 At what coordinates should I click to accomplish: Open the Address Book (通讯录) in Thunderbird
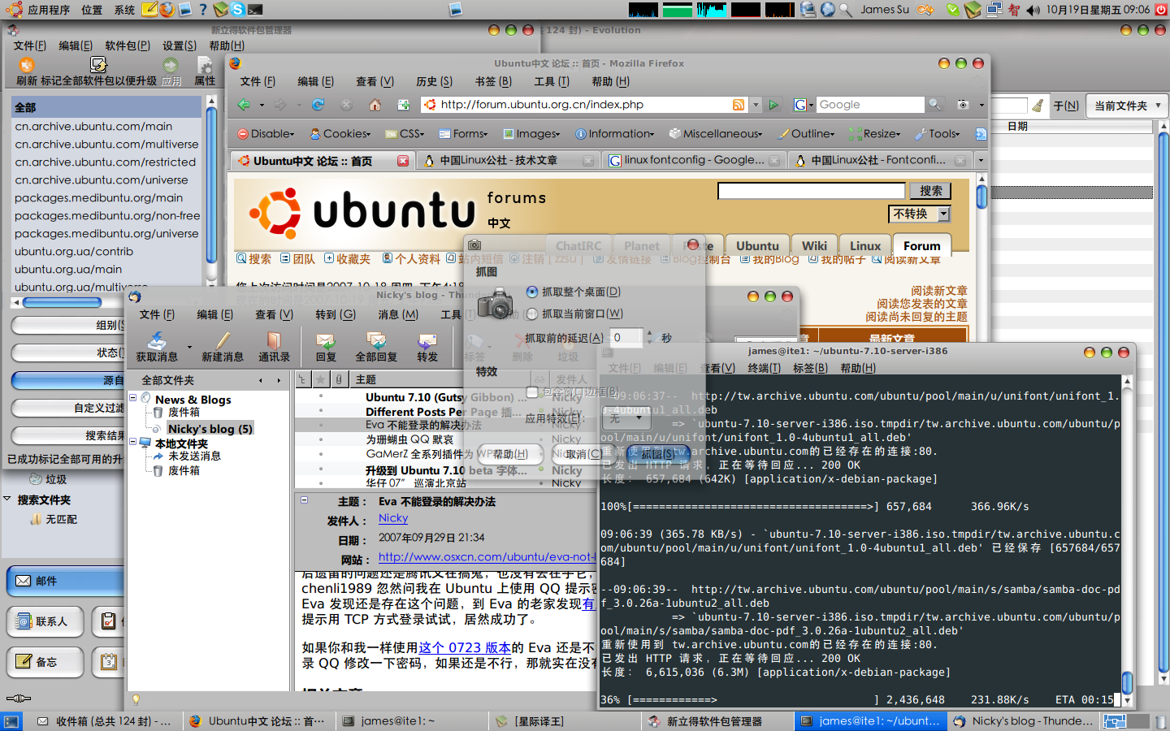pos(274,340)
